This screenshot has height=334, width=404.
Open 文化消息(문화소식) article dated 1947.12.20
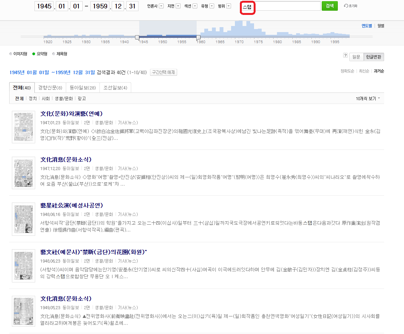click(x=66, y=159)
